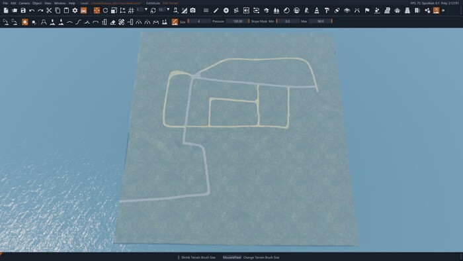
Task: Click the orange terrain editor icon
Action: point(436,11)
